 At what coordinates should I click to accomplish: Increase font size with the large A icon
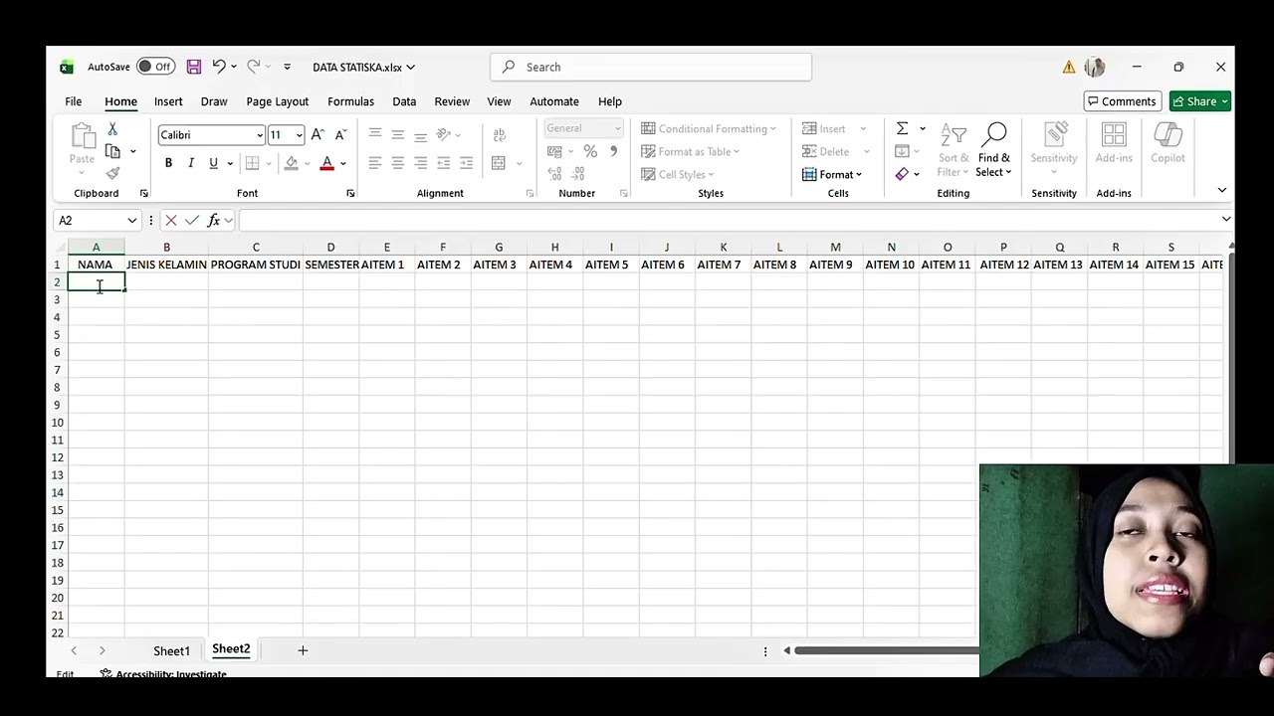tap(318, 134)
